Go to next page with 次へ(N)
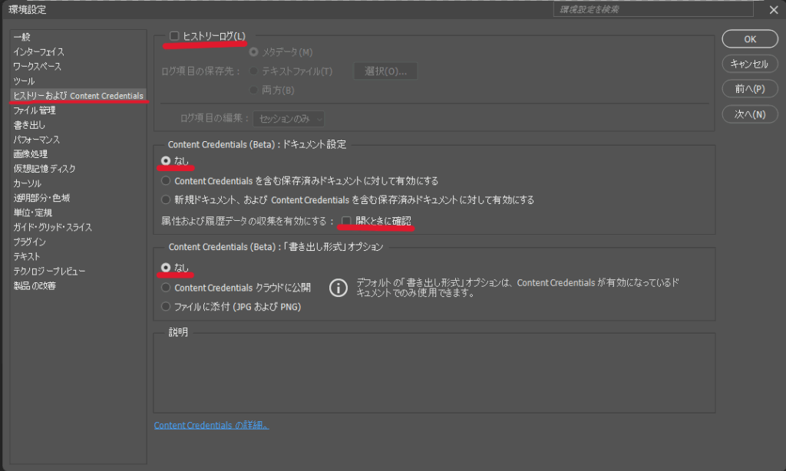Image resolution: width=786 pixels, height=471 pixels. point(750,114)
